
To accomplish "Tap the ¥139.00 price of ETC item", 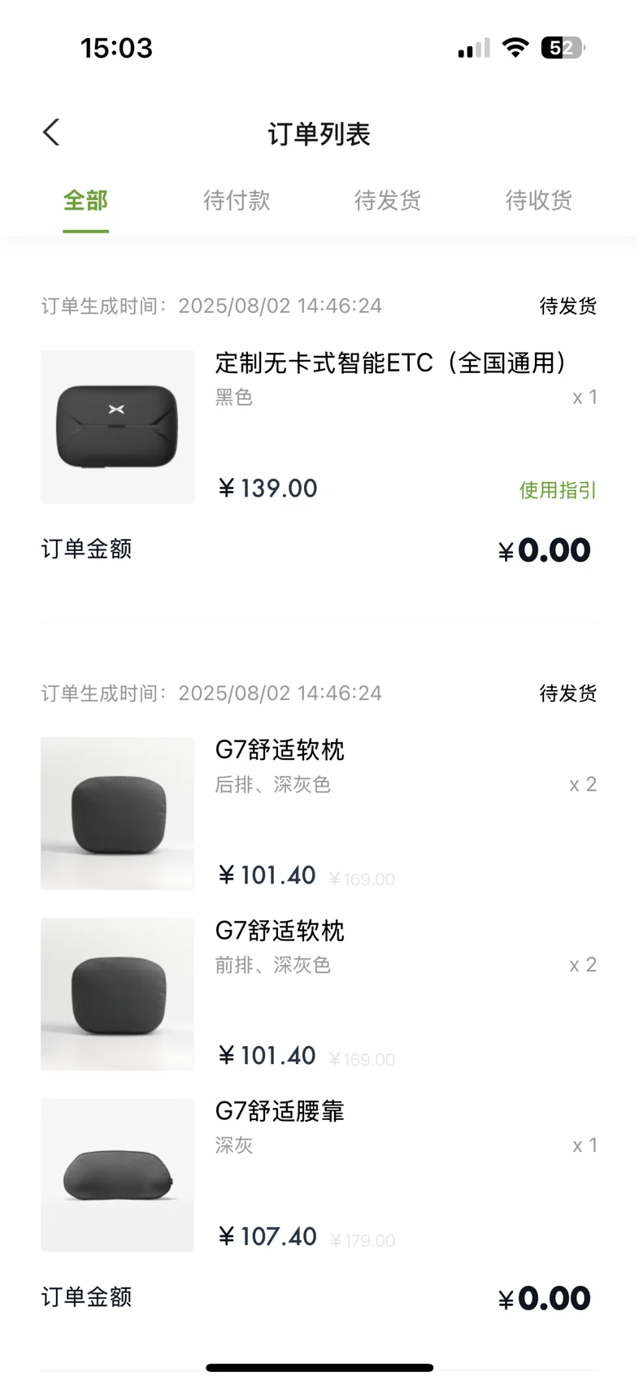I will [267, 488].
